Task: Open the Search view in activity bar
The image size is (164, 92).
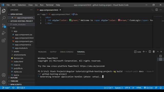Action: [4, 18]
